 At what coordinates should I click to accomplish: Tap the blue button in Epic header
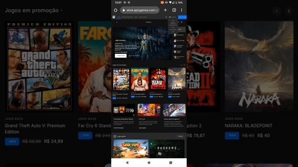(182, 17)
